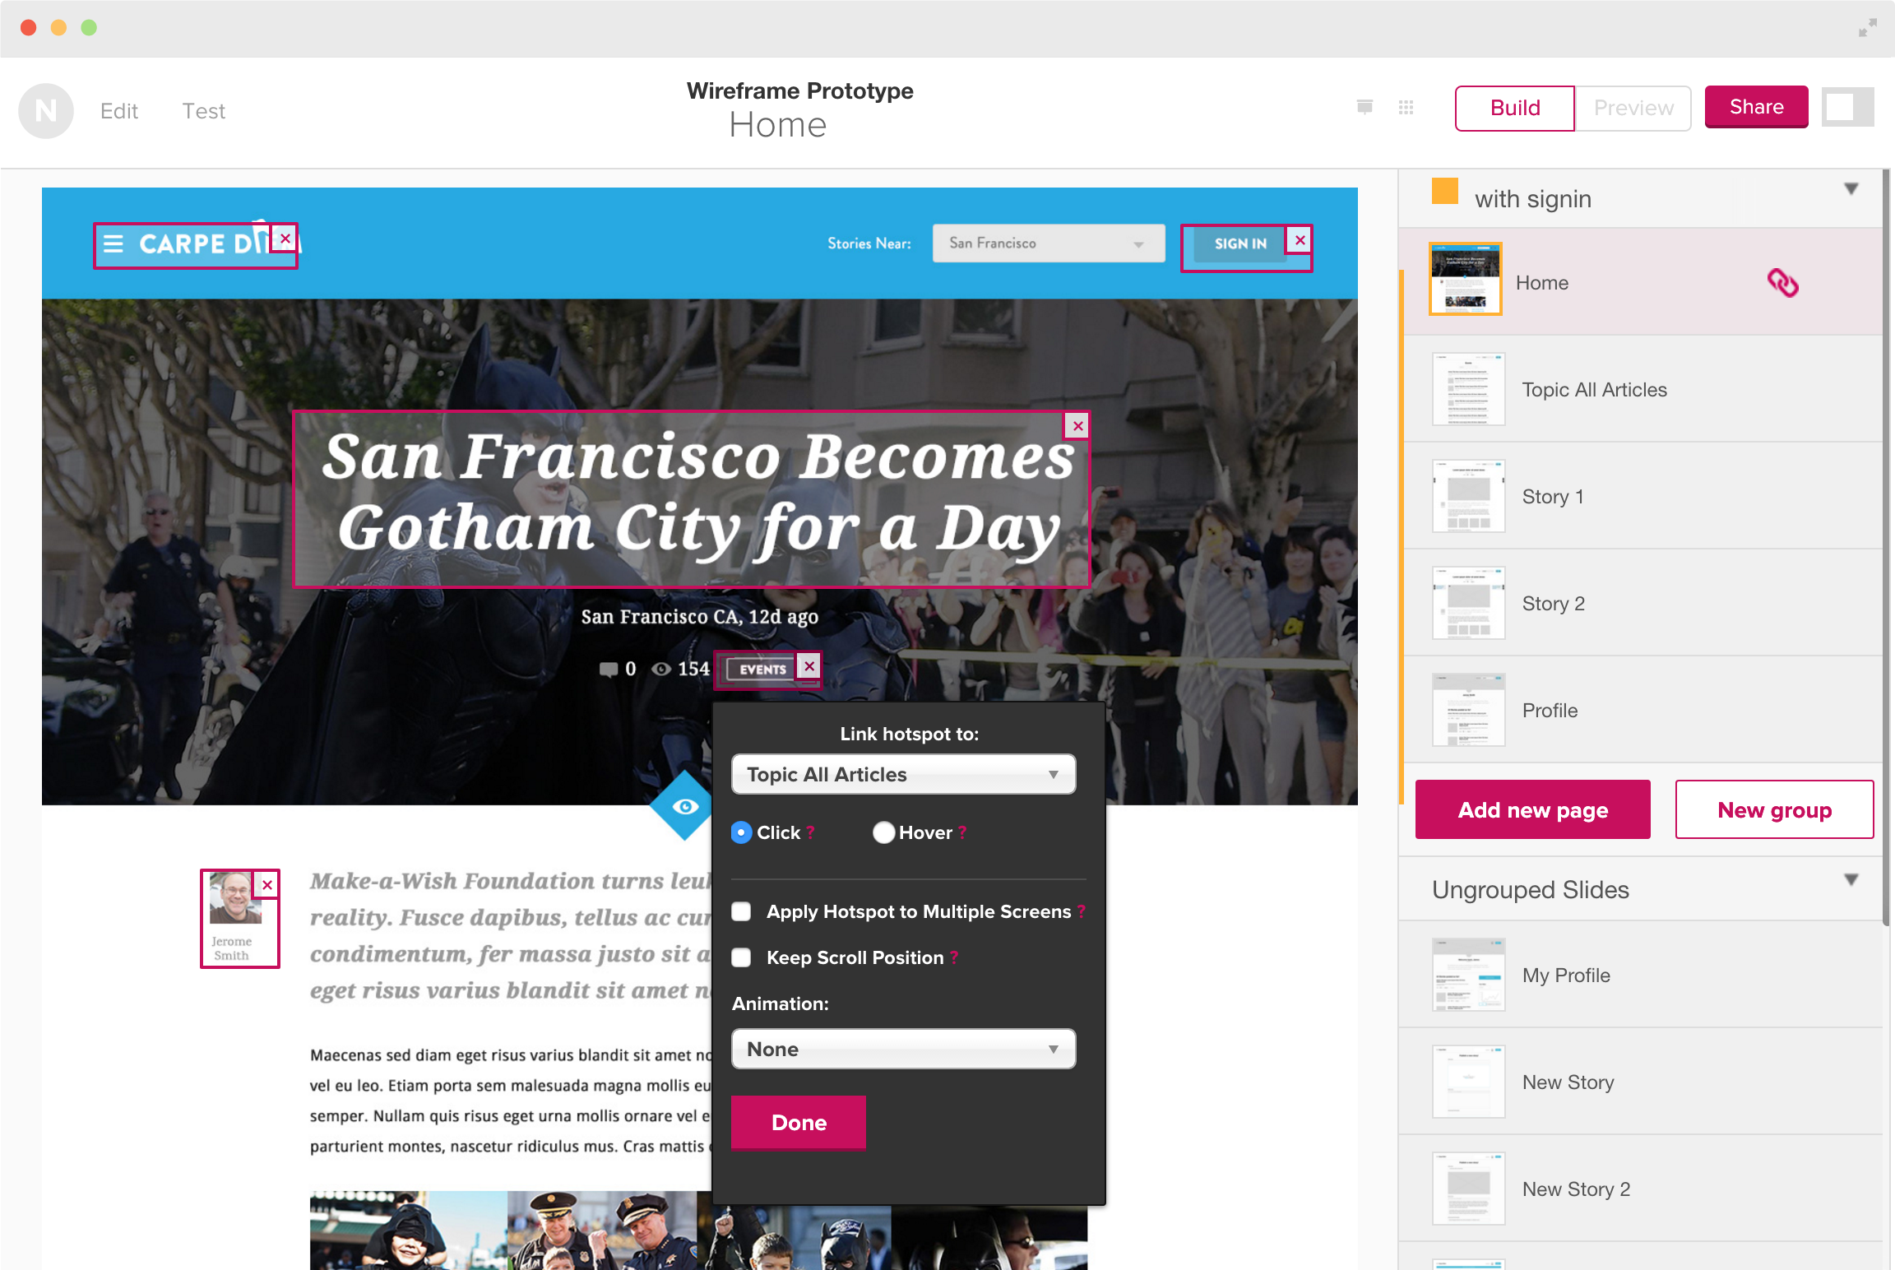
Task: Open the Link hotspot to dropdown
Action: (x=903, y=775)
